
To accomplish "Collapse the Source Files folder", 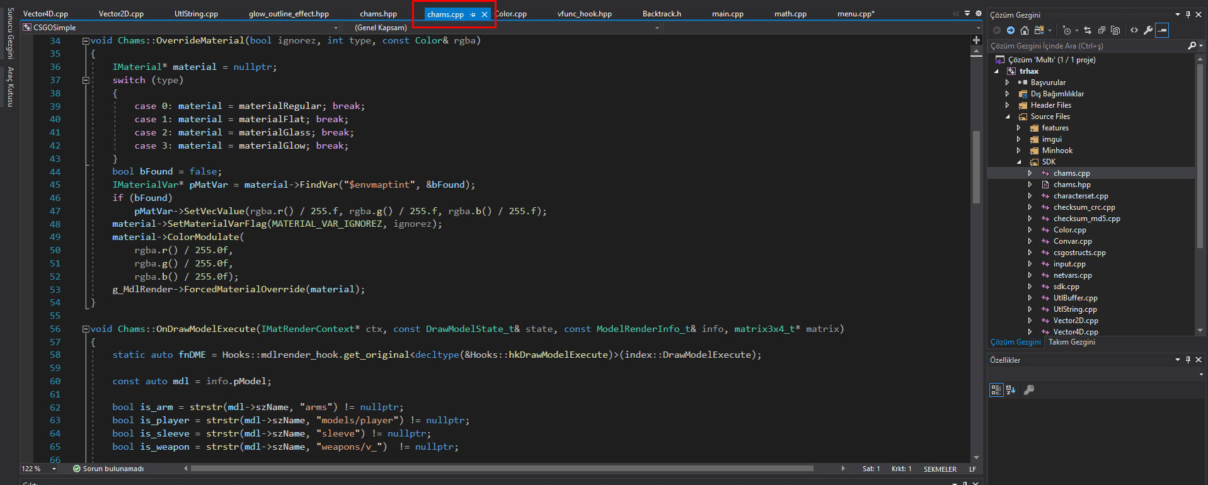I will (1007, 117).
